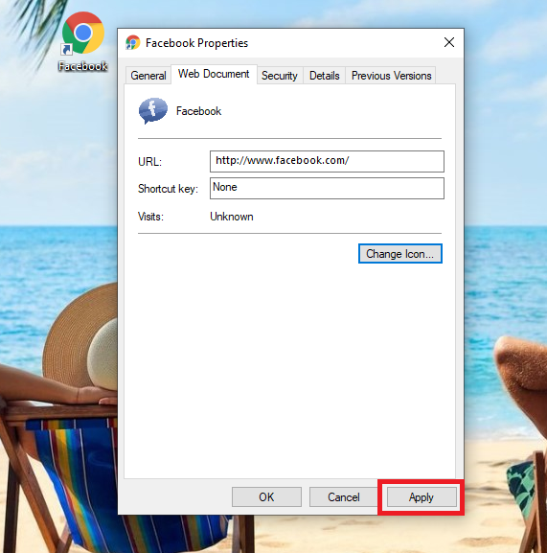Click the Facebook speech-bubble icon in the dialog

coord(153,111)
